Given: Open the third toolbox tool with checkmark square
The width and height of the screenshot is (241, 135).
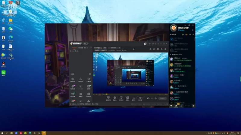Looking at the screenshot, I should [x=89, y=79].
